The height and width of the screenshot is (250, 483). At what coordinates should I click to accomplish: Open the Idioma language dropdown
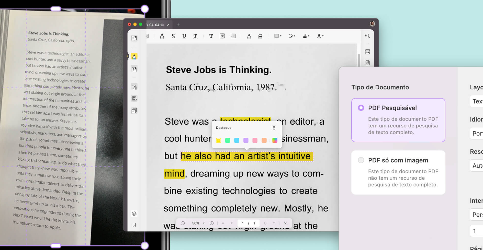point(477,133)
